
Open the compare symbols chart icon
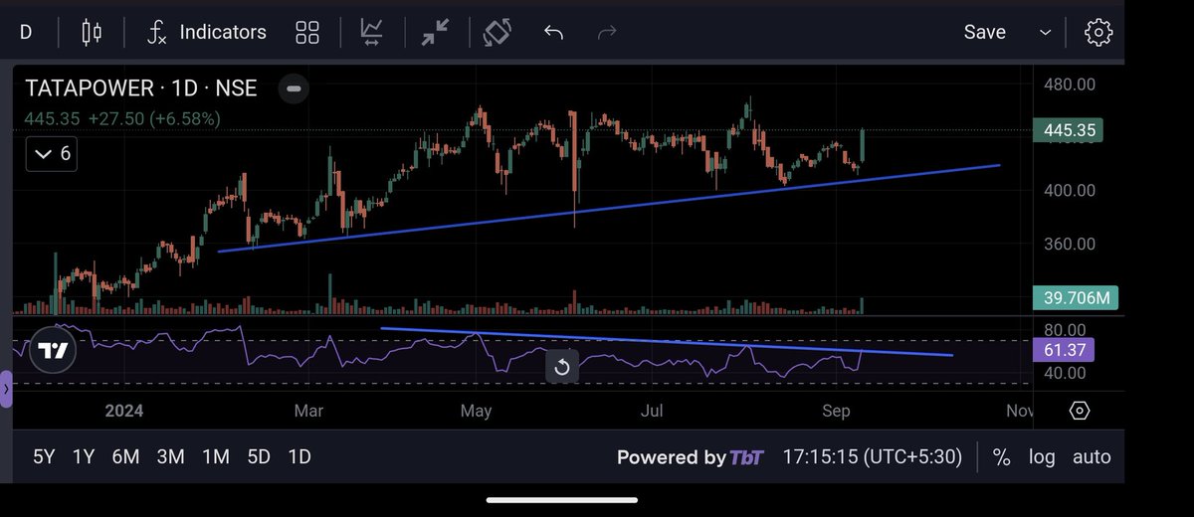[372, 32]
